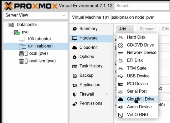This screenshot has width=170, height=123.
Task: Select VM 100 (ubuntu) label
Action: coord(39,39)
